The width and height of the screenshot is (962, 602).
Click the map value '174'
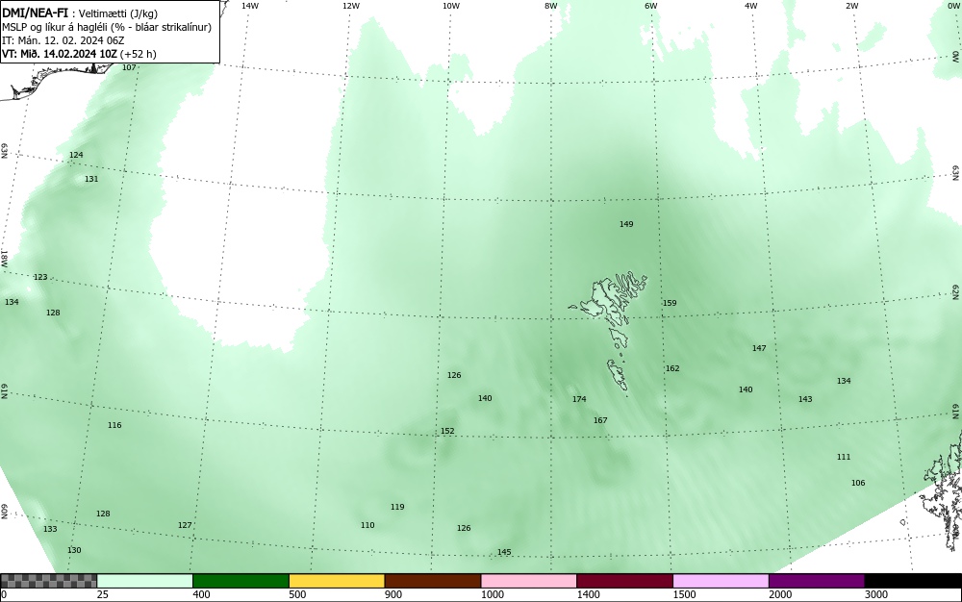pyautogui.click(x=579, y=399)
